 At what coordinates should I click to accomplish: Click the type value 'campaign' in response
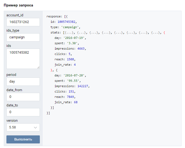click(70, 27)
